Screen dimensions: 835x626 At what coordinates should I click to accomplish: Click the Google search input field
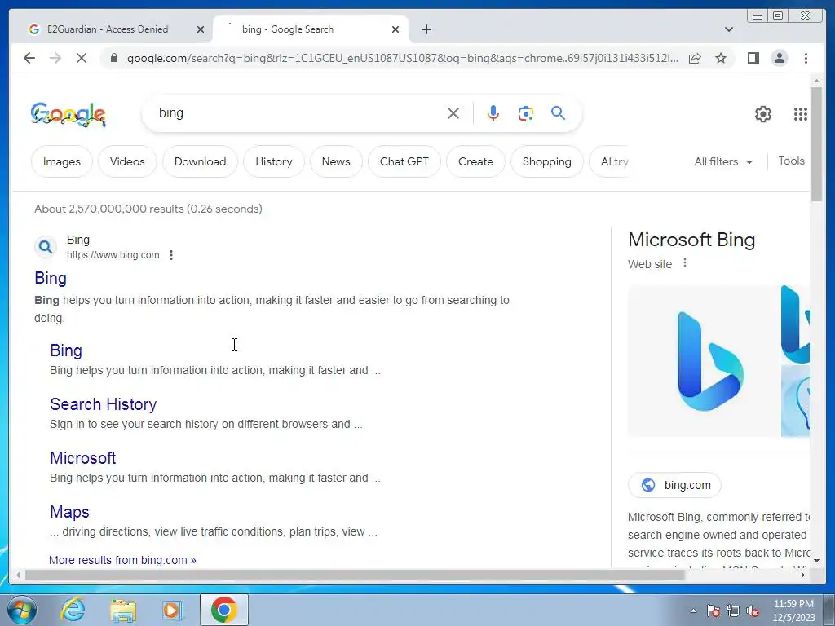pos(298,112)
